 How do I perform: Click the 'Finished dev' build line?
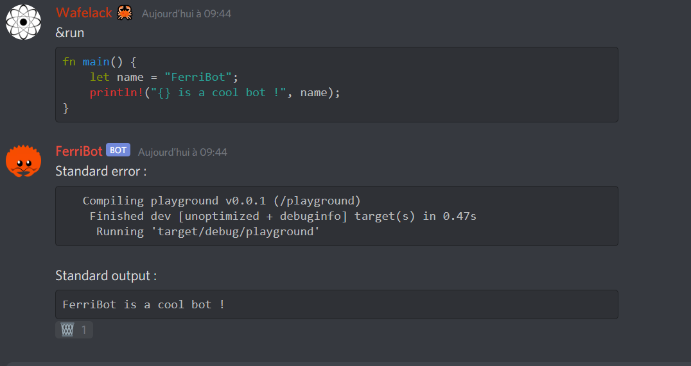[283, 216]
